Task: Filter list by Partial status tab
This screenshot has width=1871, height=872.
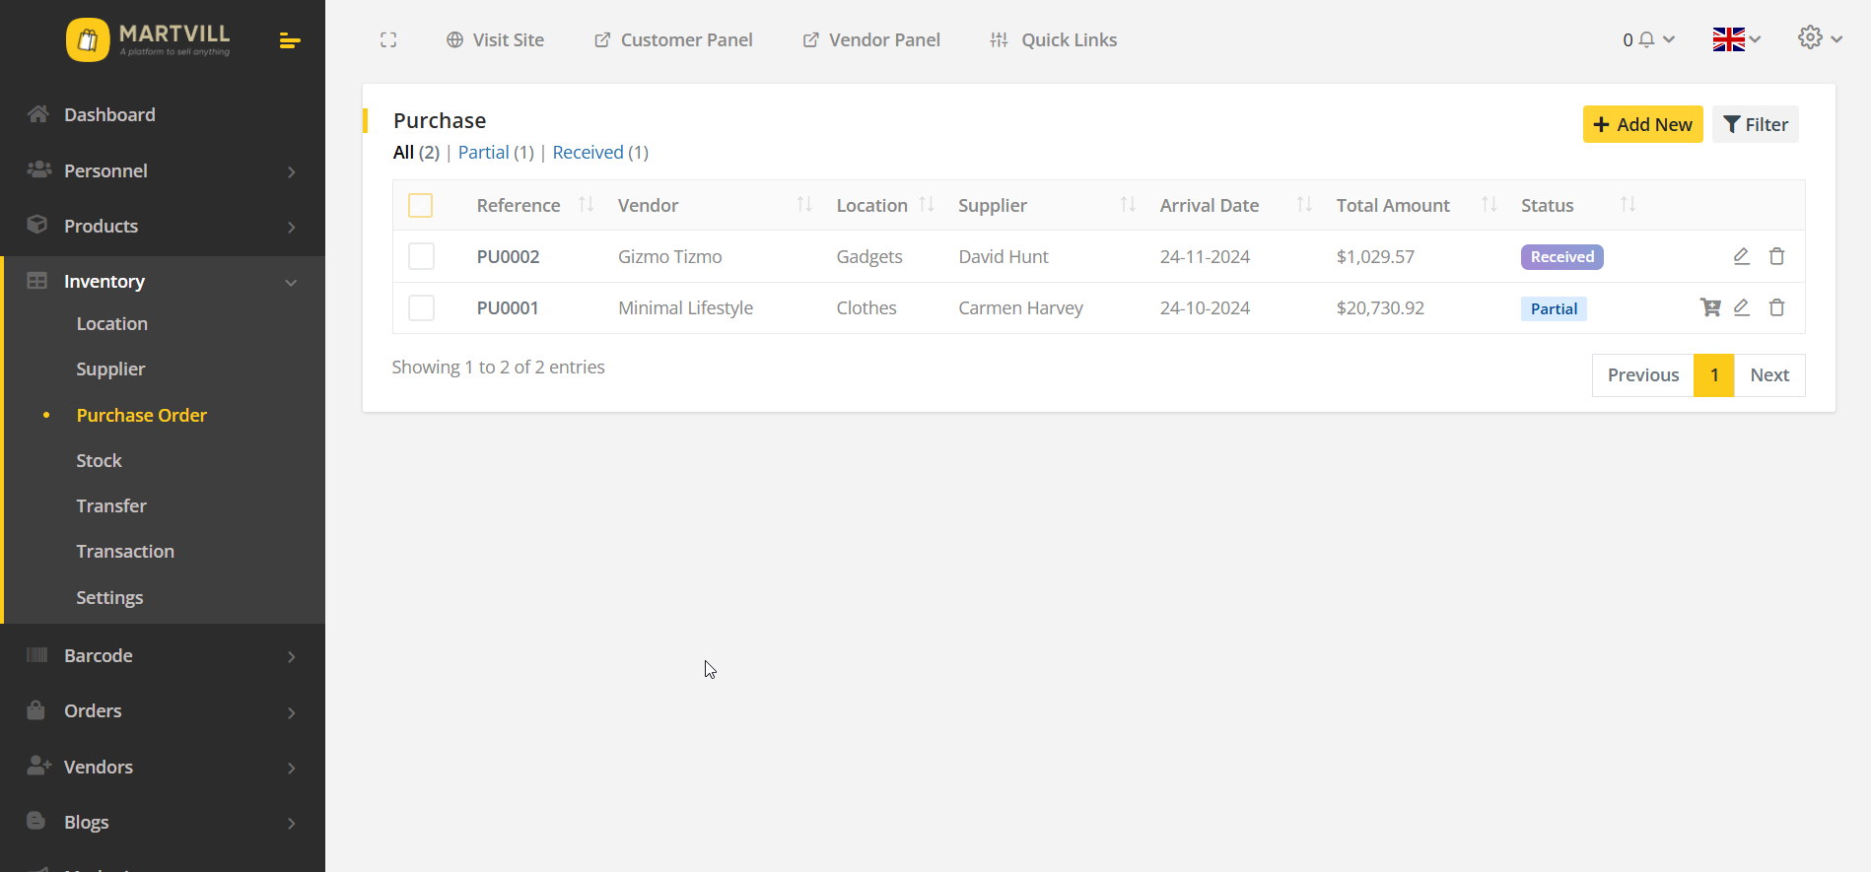Action: [x=495, y=153]
